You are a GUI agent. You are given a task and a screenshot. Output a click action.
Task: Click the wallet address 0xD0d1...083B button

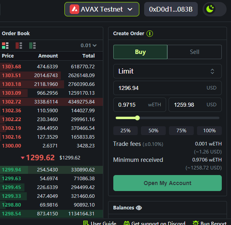click(x=171, y=9)
